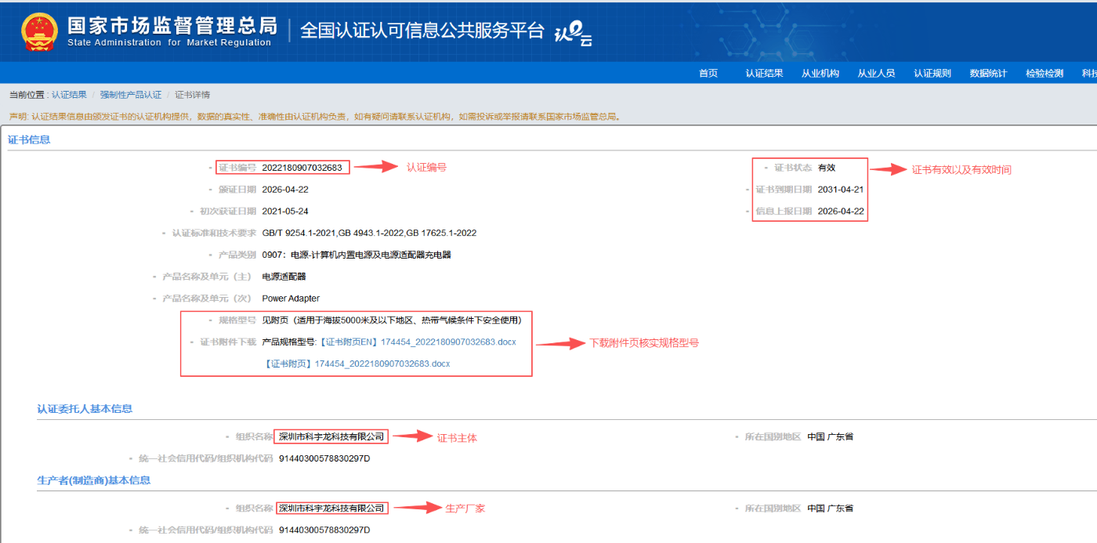Viewport: 1097px width, 543px height.
Task: Click the manufacturer region 中国 广东省
Action: click(831, 509)
